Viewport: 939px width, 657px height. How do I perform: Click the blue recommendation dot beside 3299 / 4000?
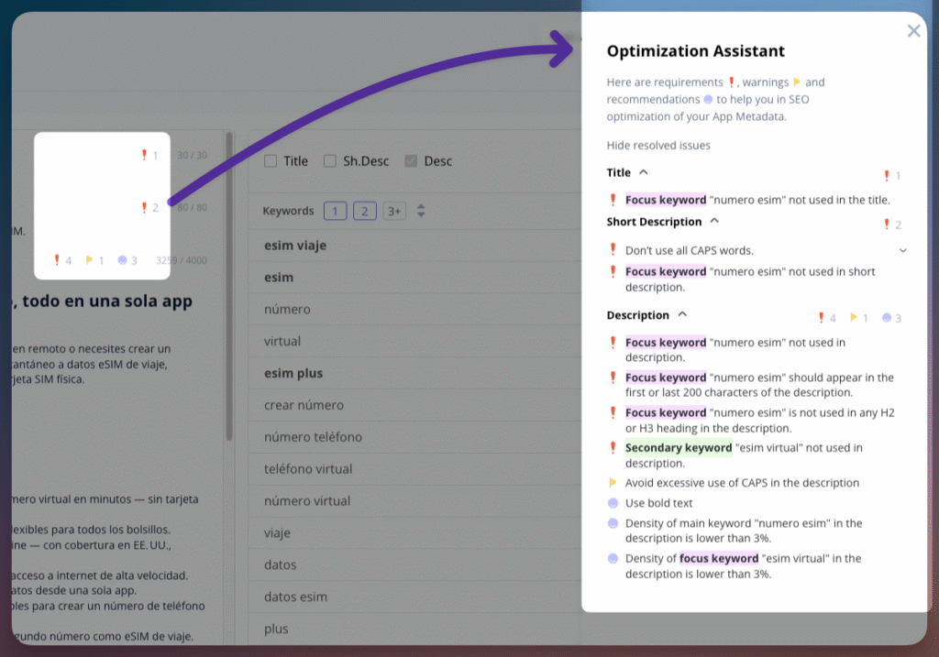(122, 260)
